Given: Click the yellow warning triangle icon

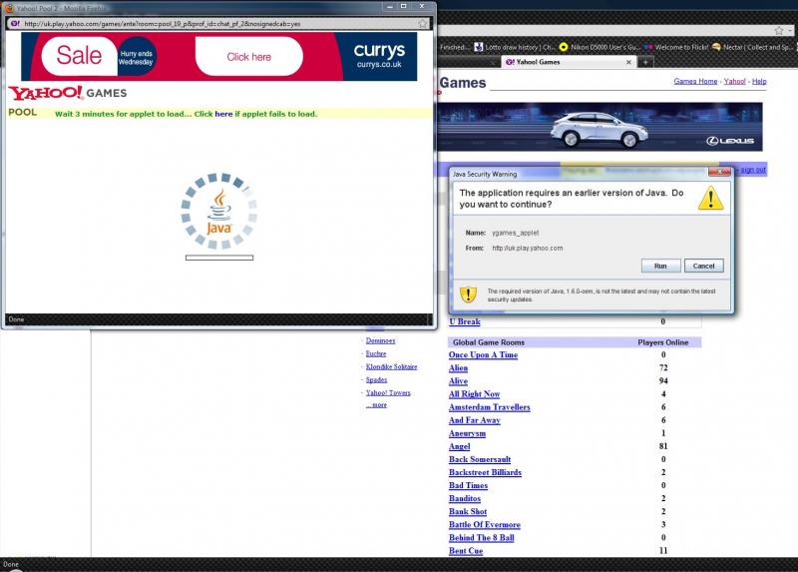Looking at the screenshot, I should pos(709,198).
